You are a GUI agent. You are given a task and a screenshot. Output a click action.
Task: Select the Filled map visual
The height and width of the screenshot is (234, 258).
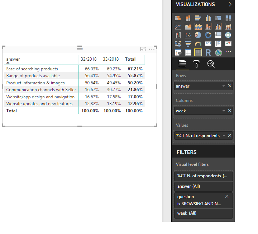tap(178, 44)
